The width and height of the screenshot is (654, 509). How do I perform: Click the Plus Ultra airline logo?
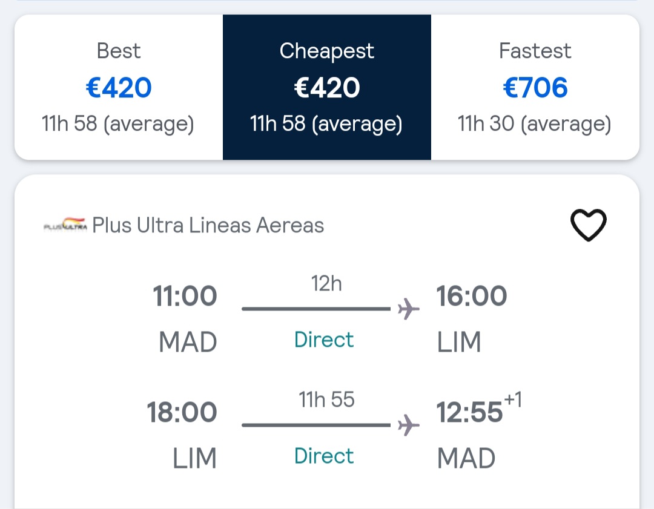[x=65, y=225]
